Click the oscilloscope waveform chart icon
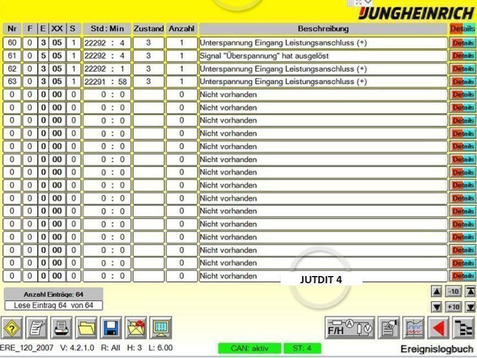The width and height of the screenshot is (477, 358). pos(414,328)
